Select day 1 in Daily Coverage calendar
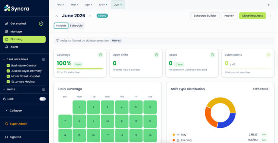Viewport: 278px width, 143px height. point(79,107)
